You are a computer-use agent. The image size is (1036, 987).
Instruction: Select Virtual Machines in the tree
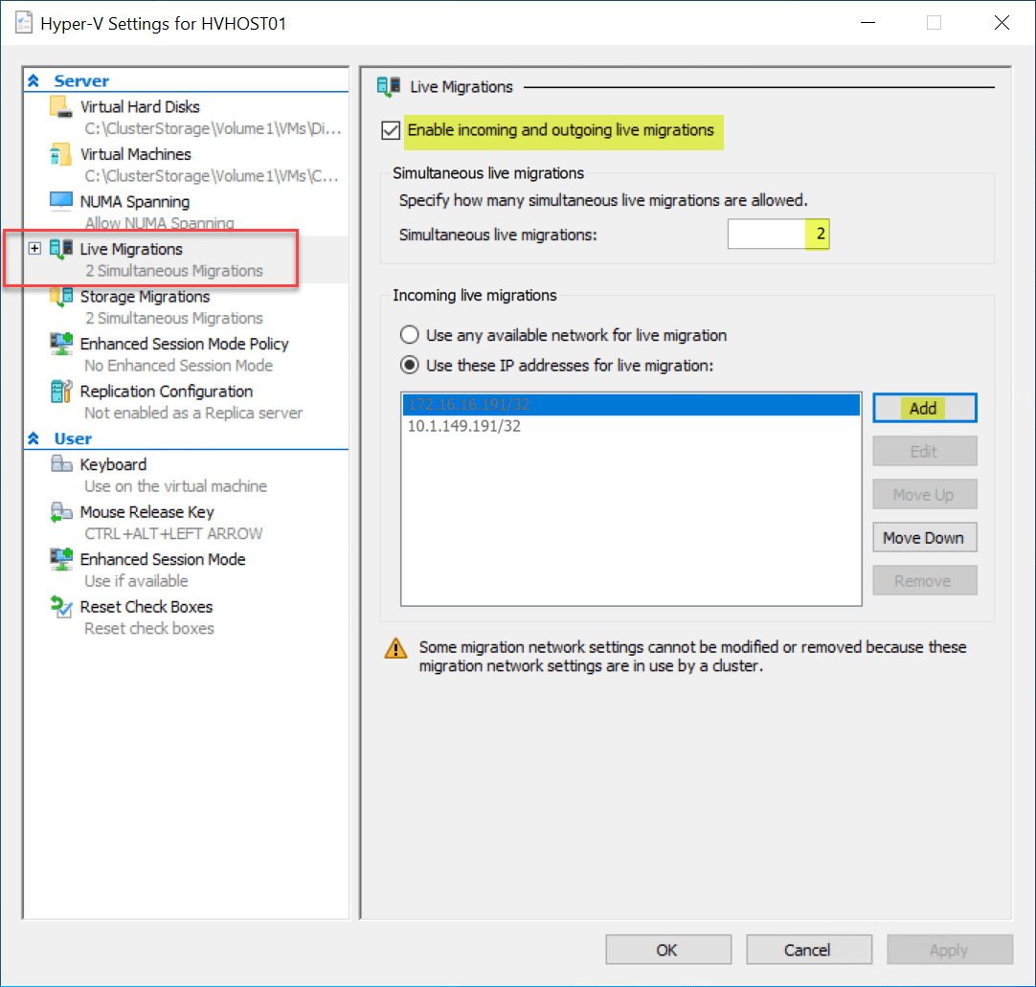[x=135, y=154]
